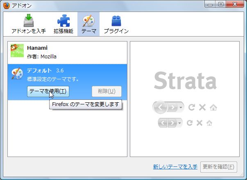Image resolution: width=247 pixels, height=180 pixels.
Task: Click the 標準設定のテーマです。 description
Action: [53, 79]
